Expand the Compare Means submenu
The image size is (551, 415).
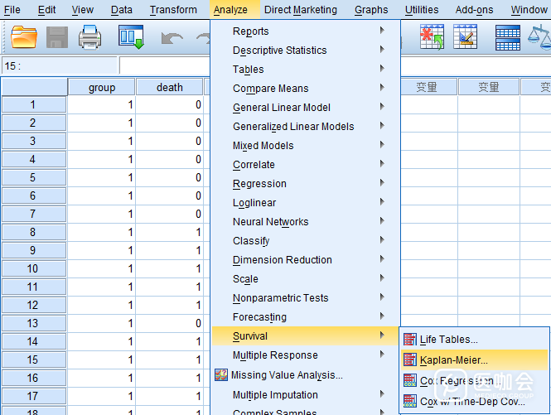click(270, 89)
